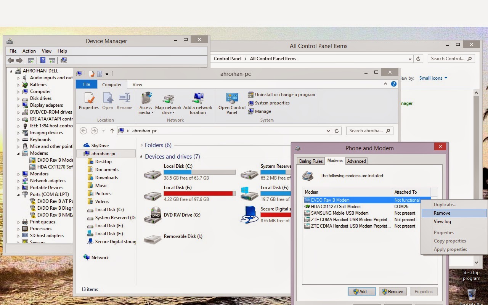
Task: Open SkyDrive in the navigation pane
Action: coord(96,145)
